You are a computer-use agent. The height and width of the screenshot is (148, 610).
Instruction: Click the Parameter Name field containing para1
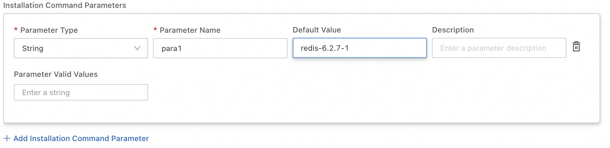click(220, 48)
